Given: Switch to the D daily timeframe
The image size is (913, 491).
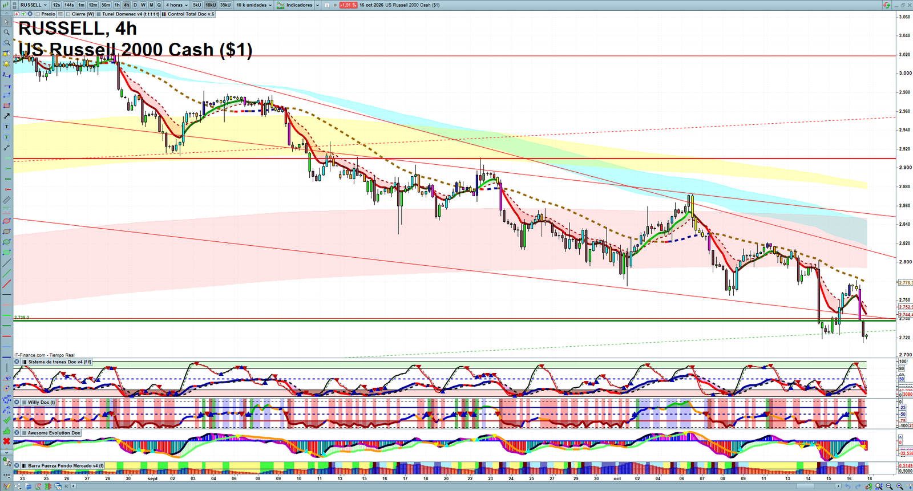Looking at the screenshot, I should 135,5.
